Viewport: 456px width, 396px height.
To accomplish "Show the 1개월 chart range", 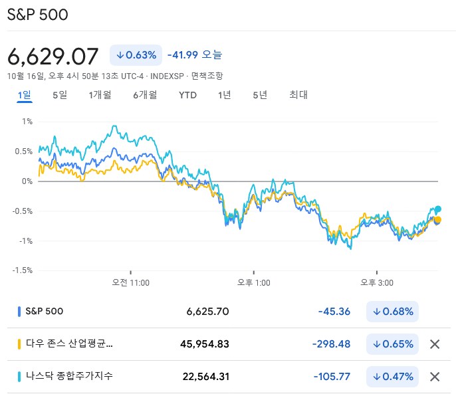I will pyautogui.click(x=100, y=95).
